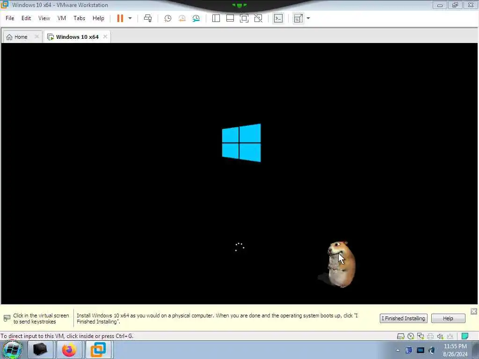The width and height of the screenshot is (479, 359).
Task: Launch Firefox from the taskbar
Action: (69, 350)
